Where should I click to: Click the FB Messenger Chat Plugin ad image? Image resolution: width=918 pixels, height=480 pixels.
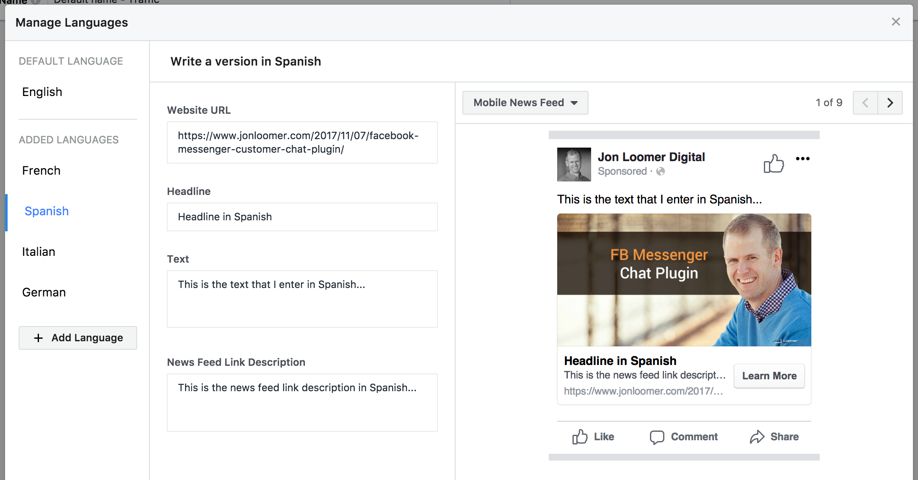(684, 280)
